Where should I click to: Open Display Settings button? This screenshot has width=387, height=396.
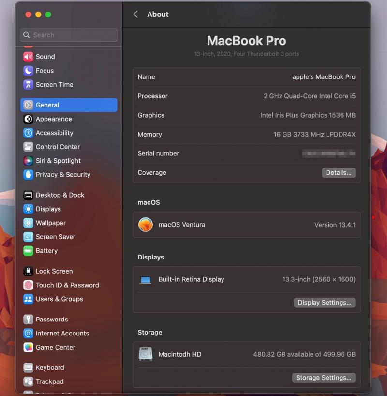(x=324, y=303)
